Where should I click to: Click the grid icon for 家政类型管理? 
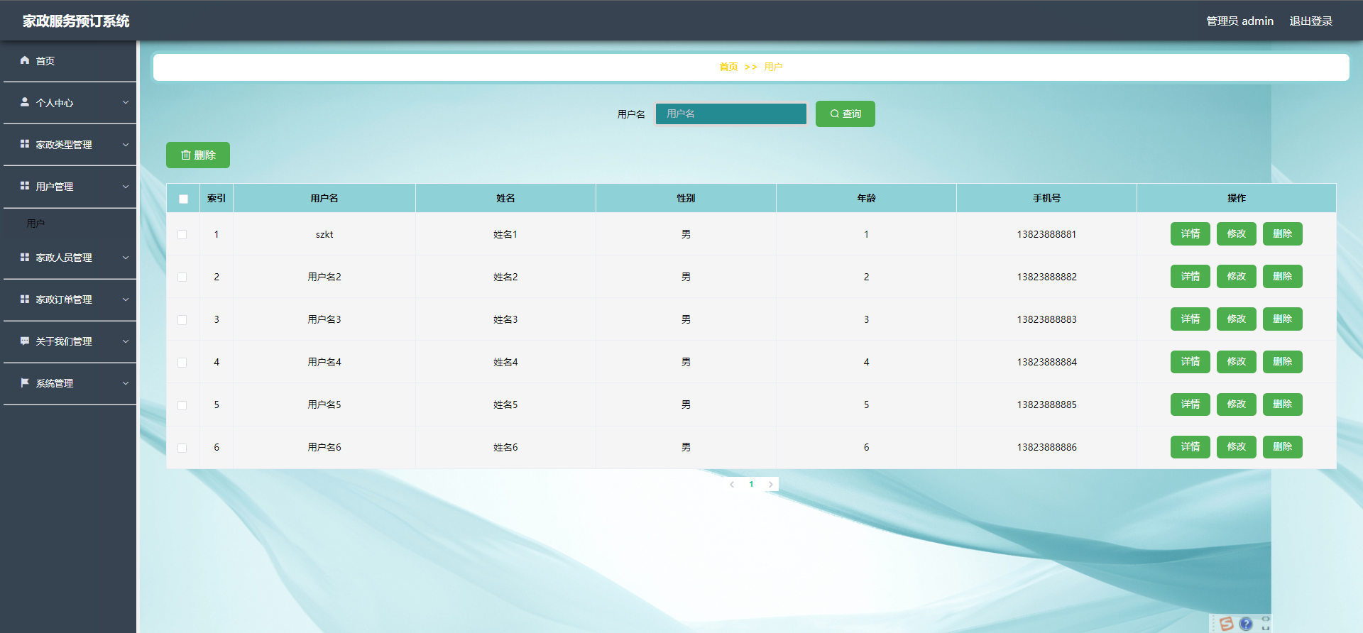(25, 144)
